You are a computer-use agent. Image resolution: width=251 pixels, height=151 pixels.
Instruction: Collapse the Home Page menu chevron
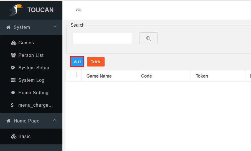click(55, 120)
